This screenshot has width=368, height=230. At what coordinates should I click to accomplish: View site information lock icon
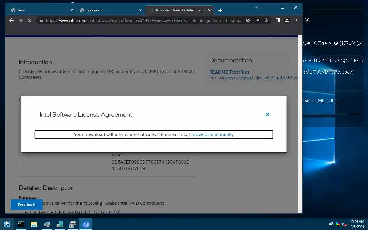click(x=41, y=20)
